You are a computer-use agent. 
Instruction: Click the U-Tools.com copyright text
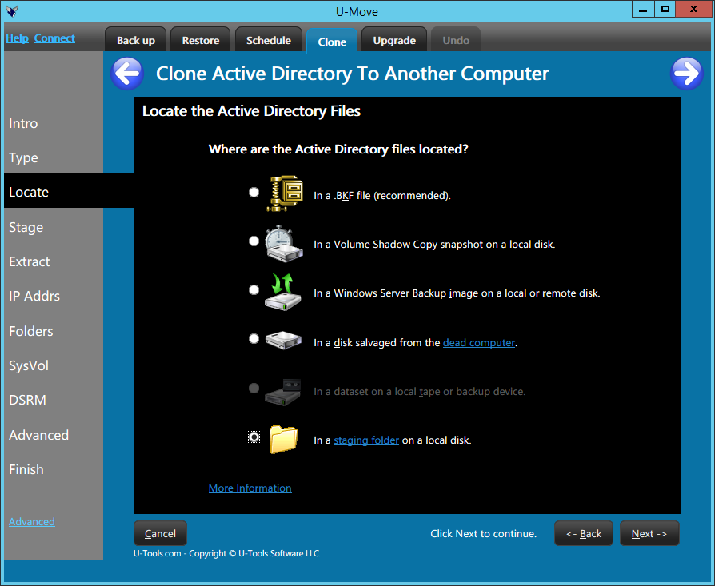click(226, 553)
